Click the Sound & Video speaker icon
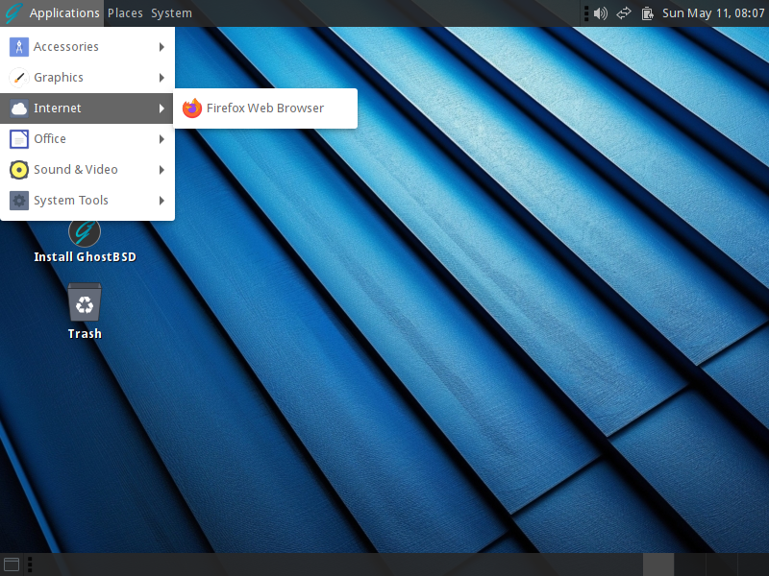The width and height of the screenshot is (769, 576). (x=18, y=170)
